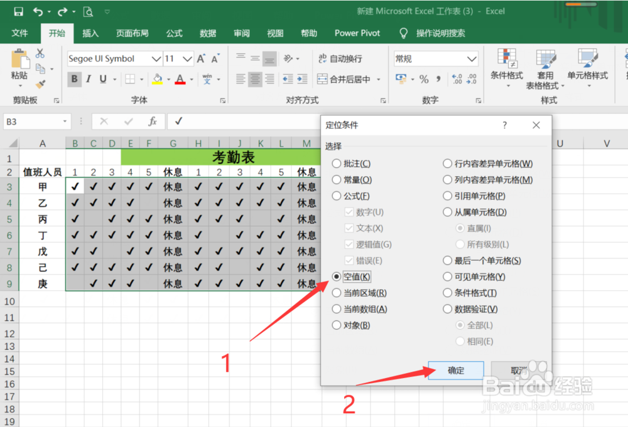Click the fill color yellow bucket
628x427 pixels.
click(158, 79)
